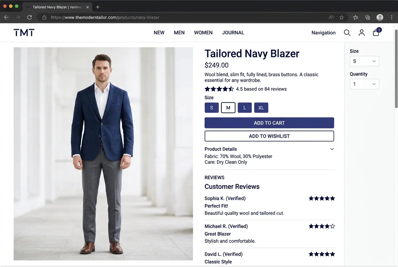Open the MEN menu item
Screen dimensions: 398x267
179,33
